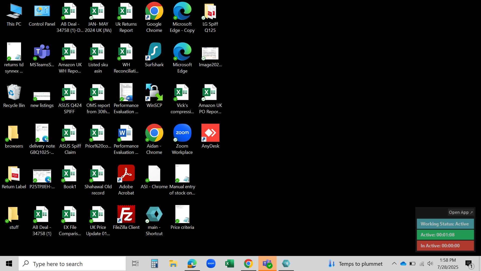Screen dimensions: 481x271
Task: Open the Temps to plummet weather widget
Action: 355,264
